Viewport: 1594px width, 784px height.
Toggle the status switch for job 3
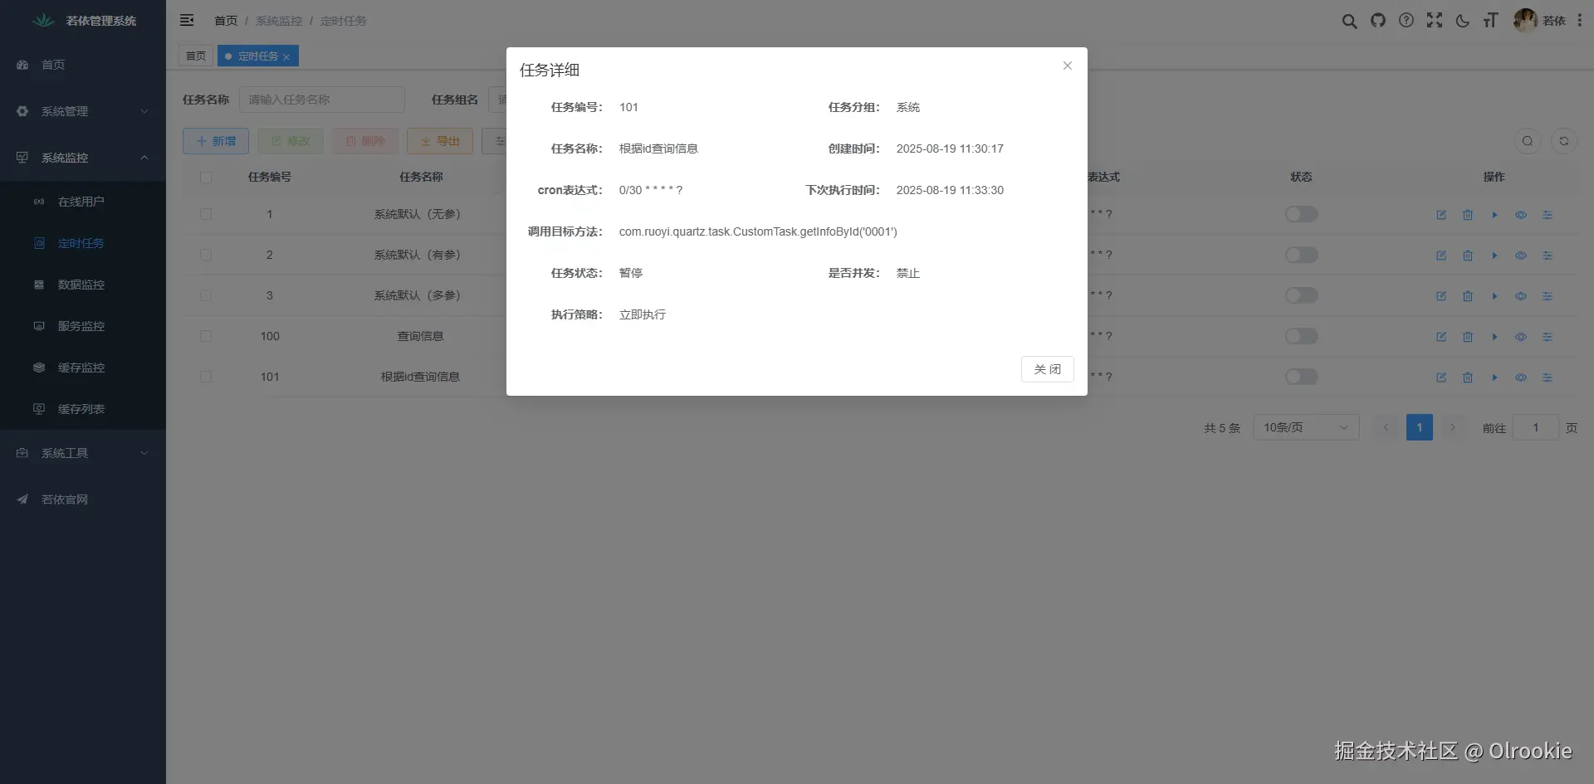coord(1301,295)
